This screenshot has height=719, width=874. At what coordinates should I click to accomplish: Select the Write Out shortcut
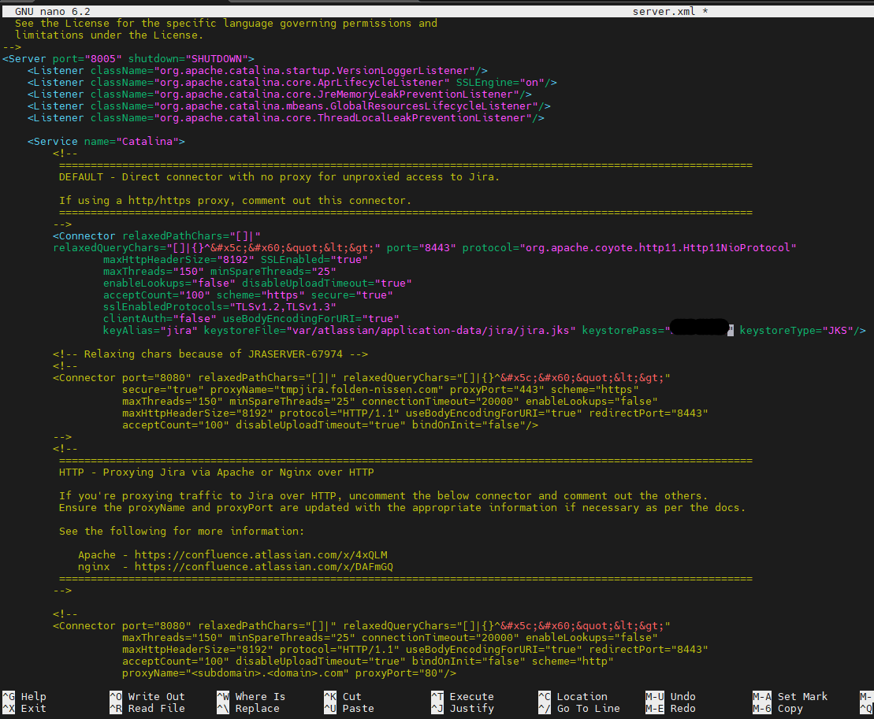tap(156, 696)
